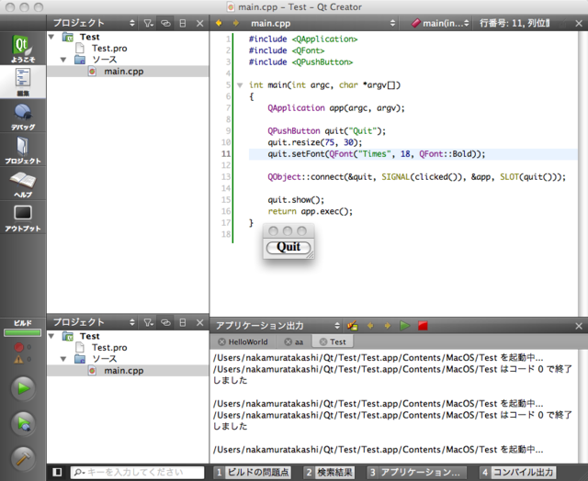Collapse the Test project in bottom tree
Image resolution: width=588 pixels, height=481 pixels.
[51, 336]
